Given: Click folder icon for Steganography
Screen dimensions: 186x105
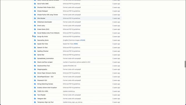Looking at the screenshot, I should (x=35, y=69).
